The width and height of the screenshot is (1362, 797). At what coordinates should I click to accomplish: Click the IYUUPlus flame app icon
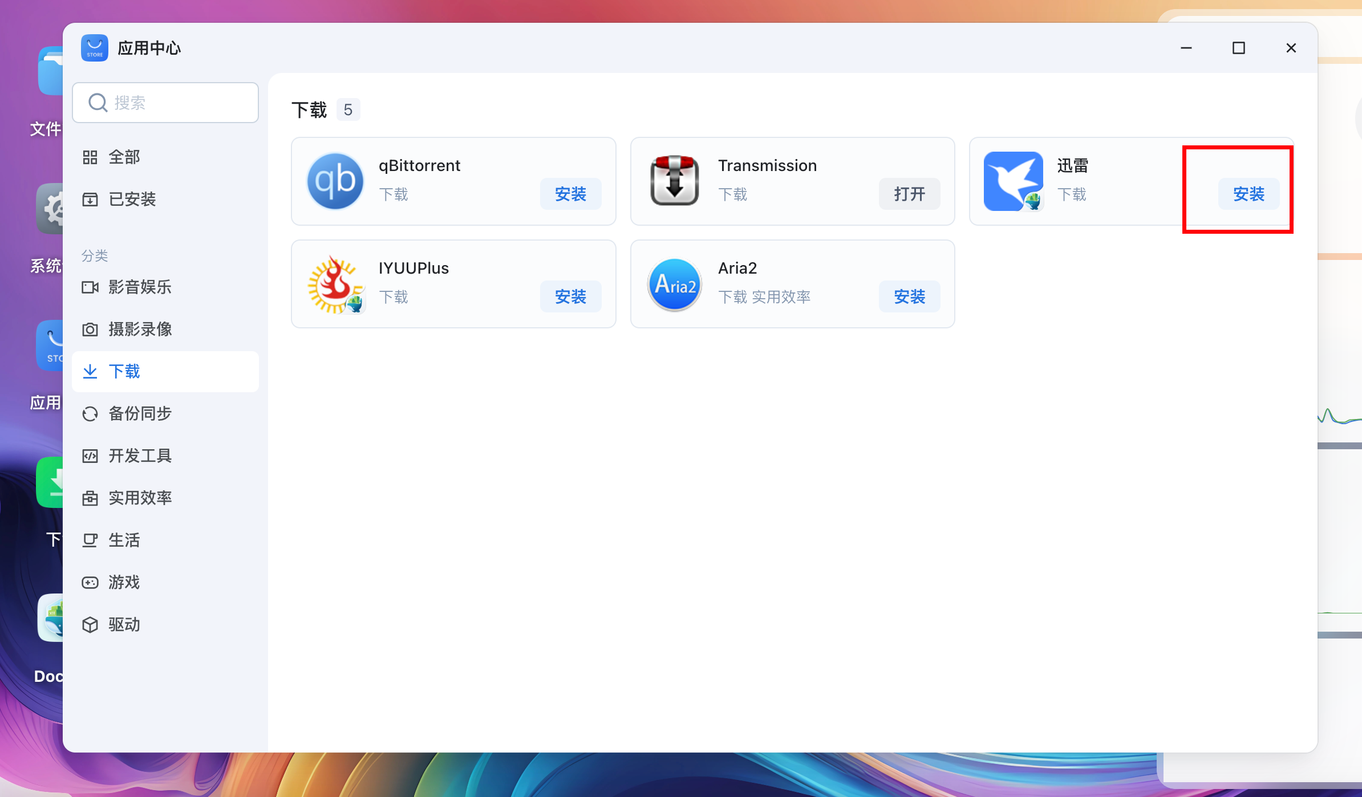pos(335,284)
